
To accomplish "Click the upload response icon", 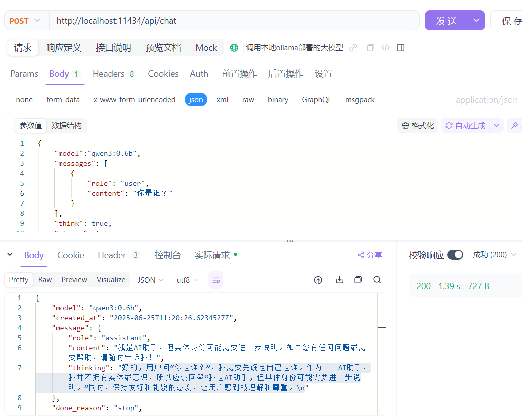I will point(318,280).
